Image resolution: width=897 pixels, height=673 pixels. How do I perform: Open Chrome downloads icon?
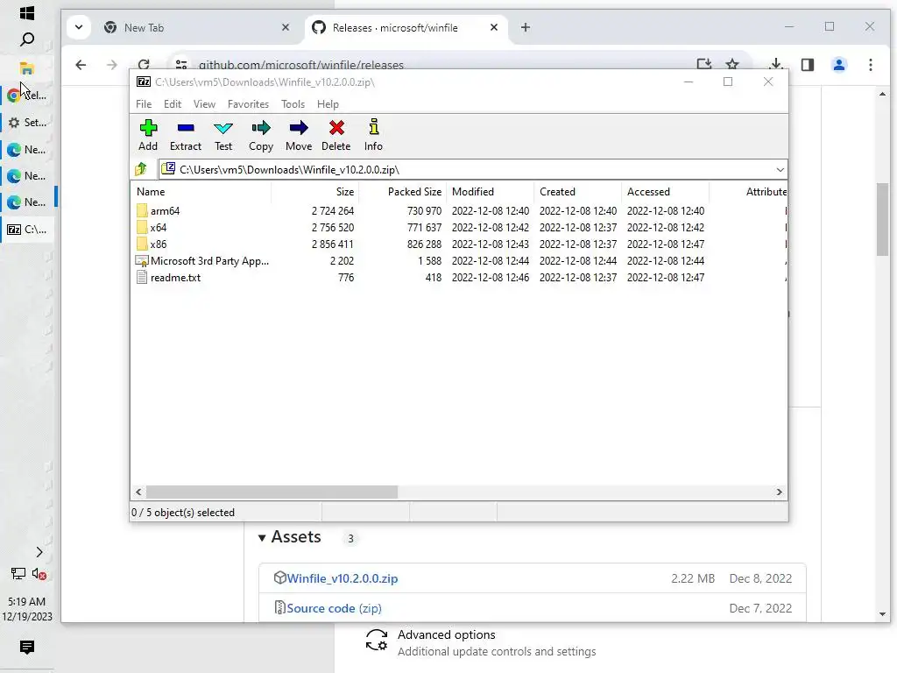coord(776,65)
